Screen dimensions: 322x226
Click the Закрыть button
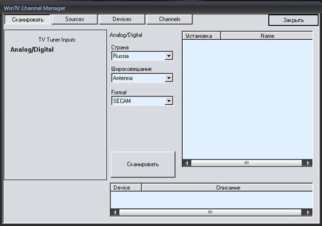pyautogui.click(x=294, y=20)
